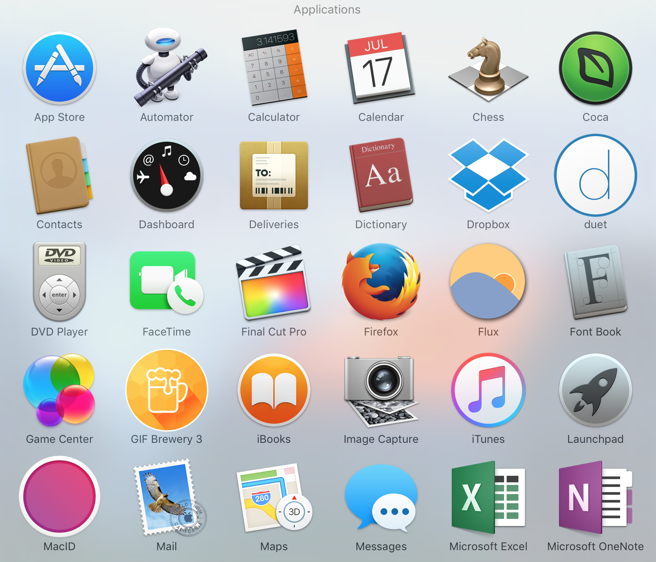
Task: Look up a word in Dictionary
Action: (381, 175)
